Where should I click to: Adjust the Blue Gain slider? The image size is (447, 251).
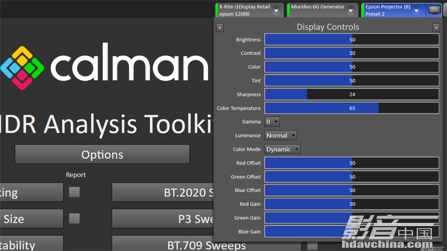click(351, 231)
